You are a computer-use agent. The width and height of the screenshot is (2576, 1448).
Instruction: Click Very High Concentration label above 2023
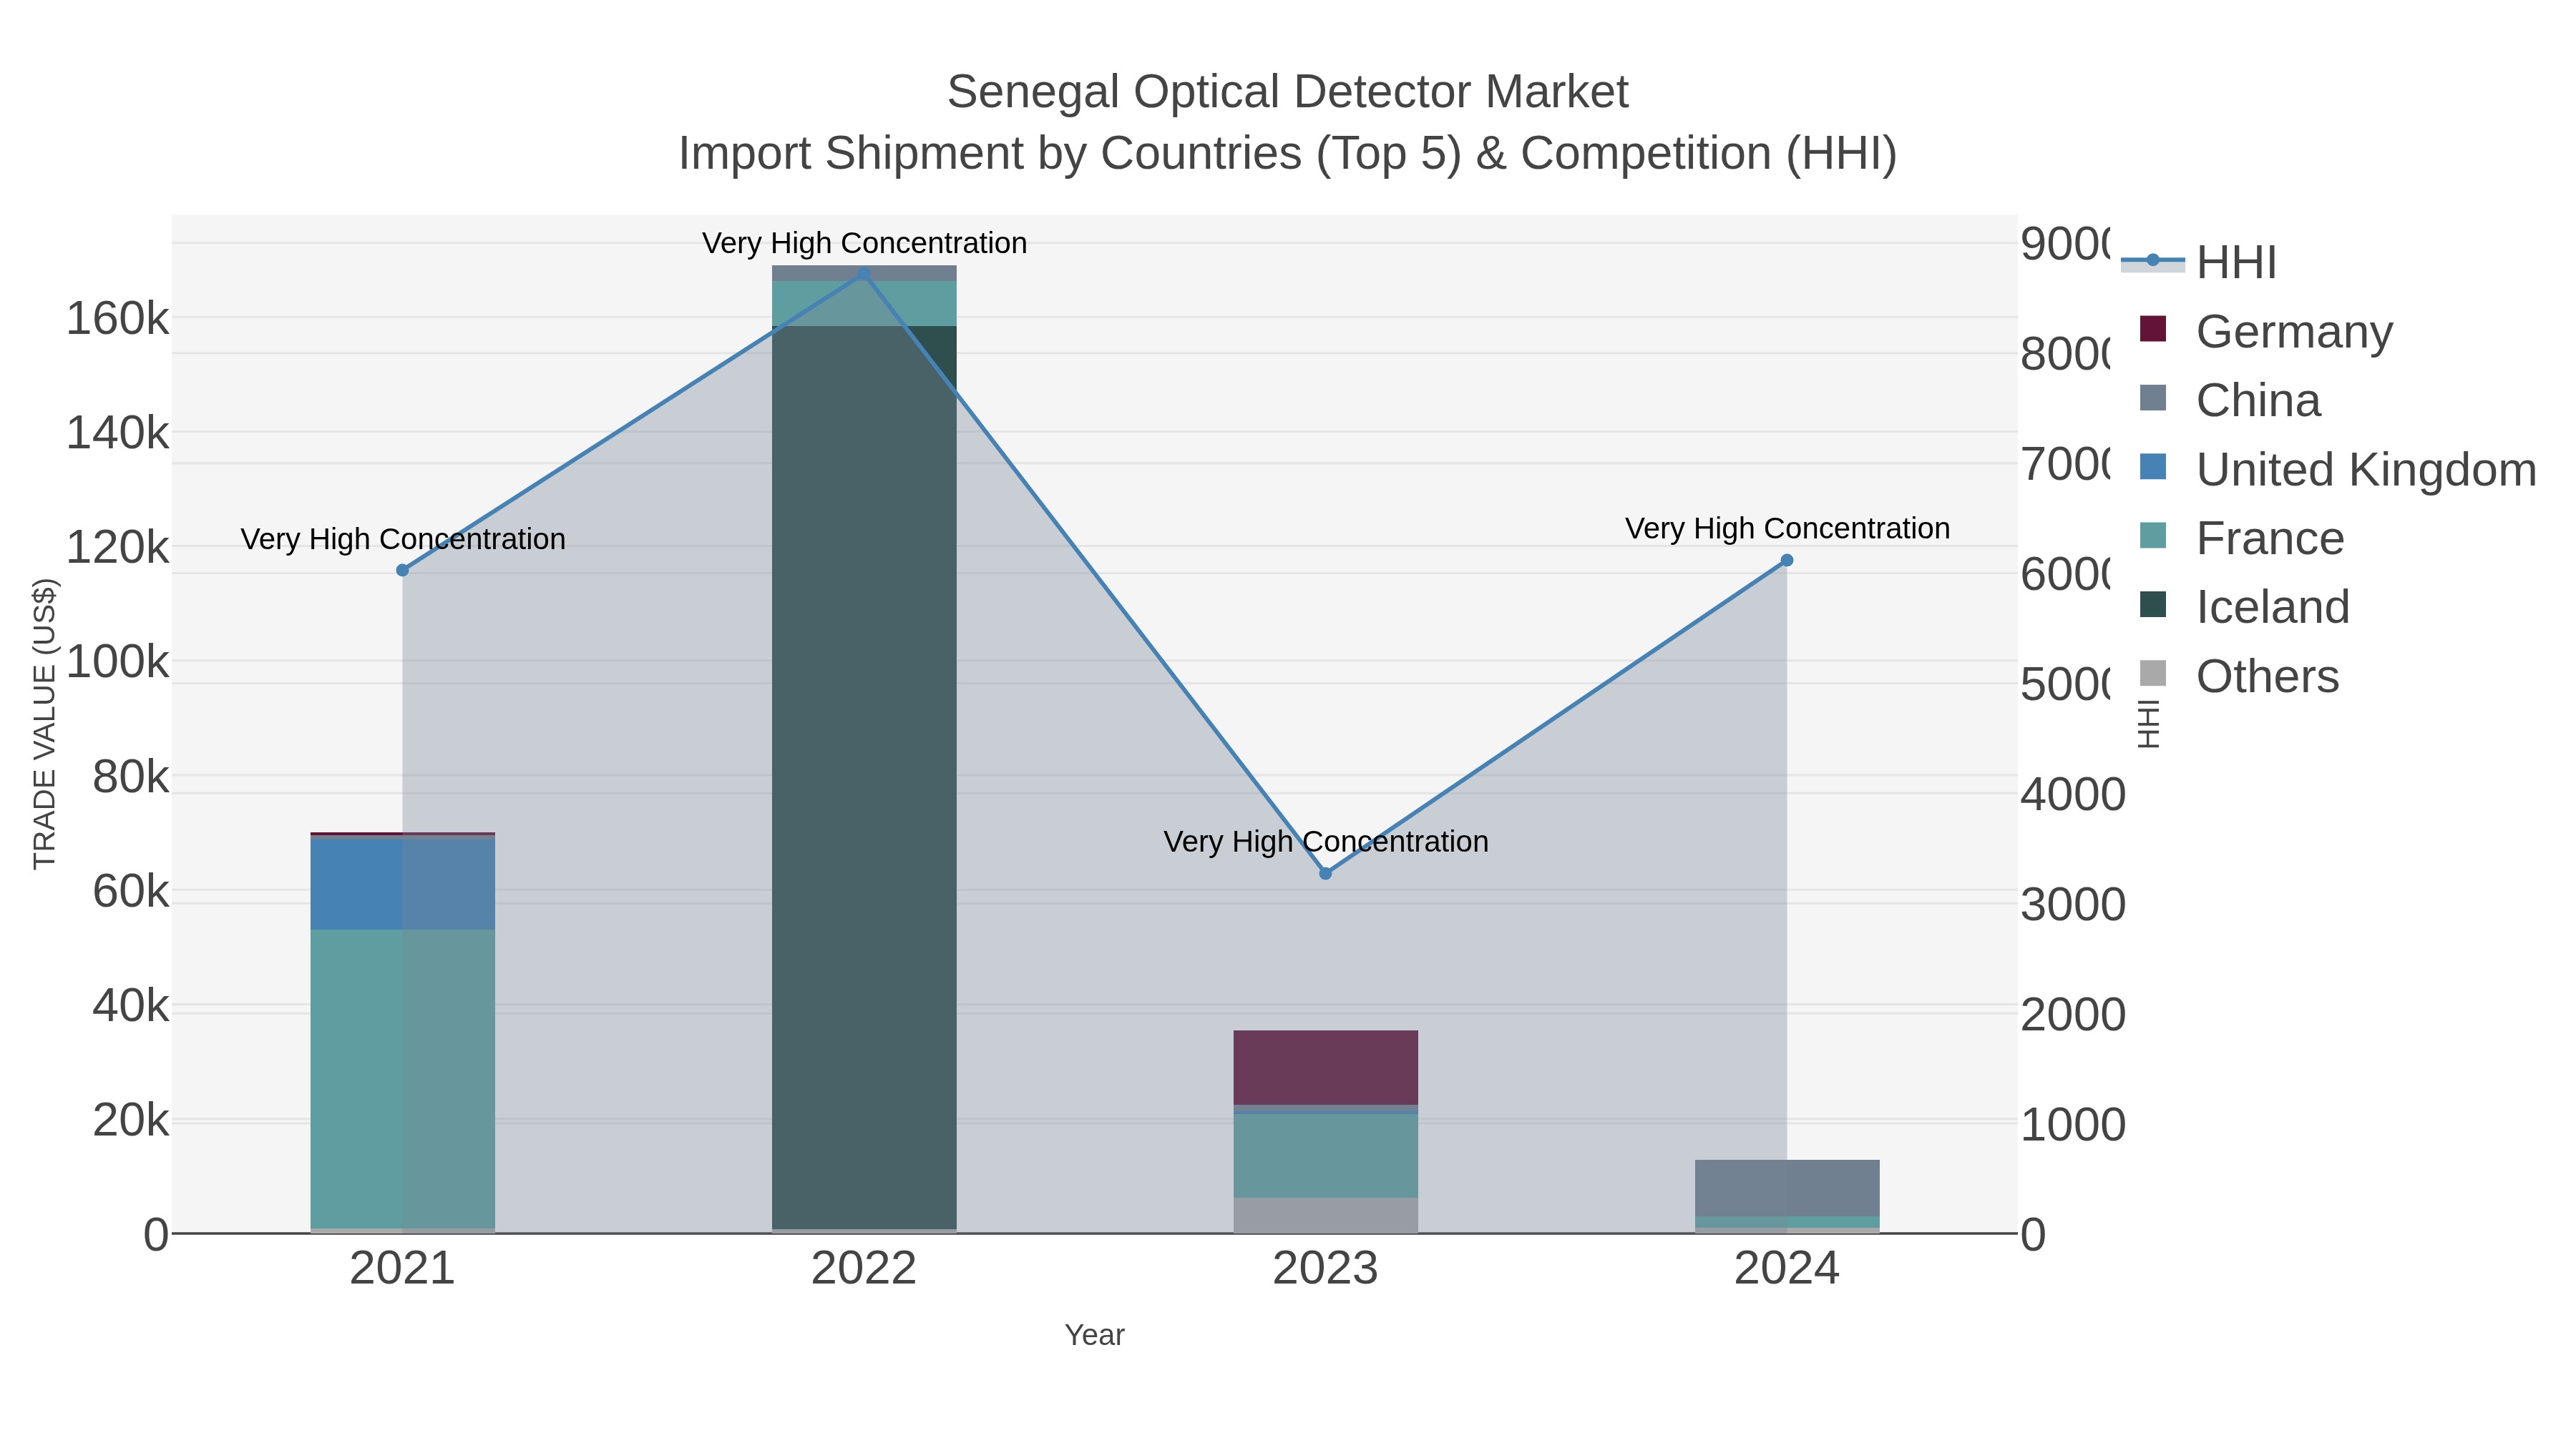click(1325, 842)
